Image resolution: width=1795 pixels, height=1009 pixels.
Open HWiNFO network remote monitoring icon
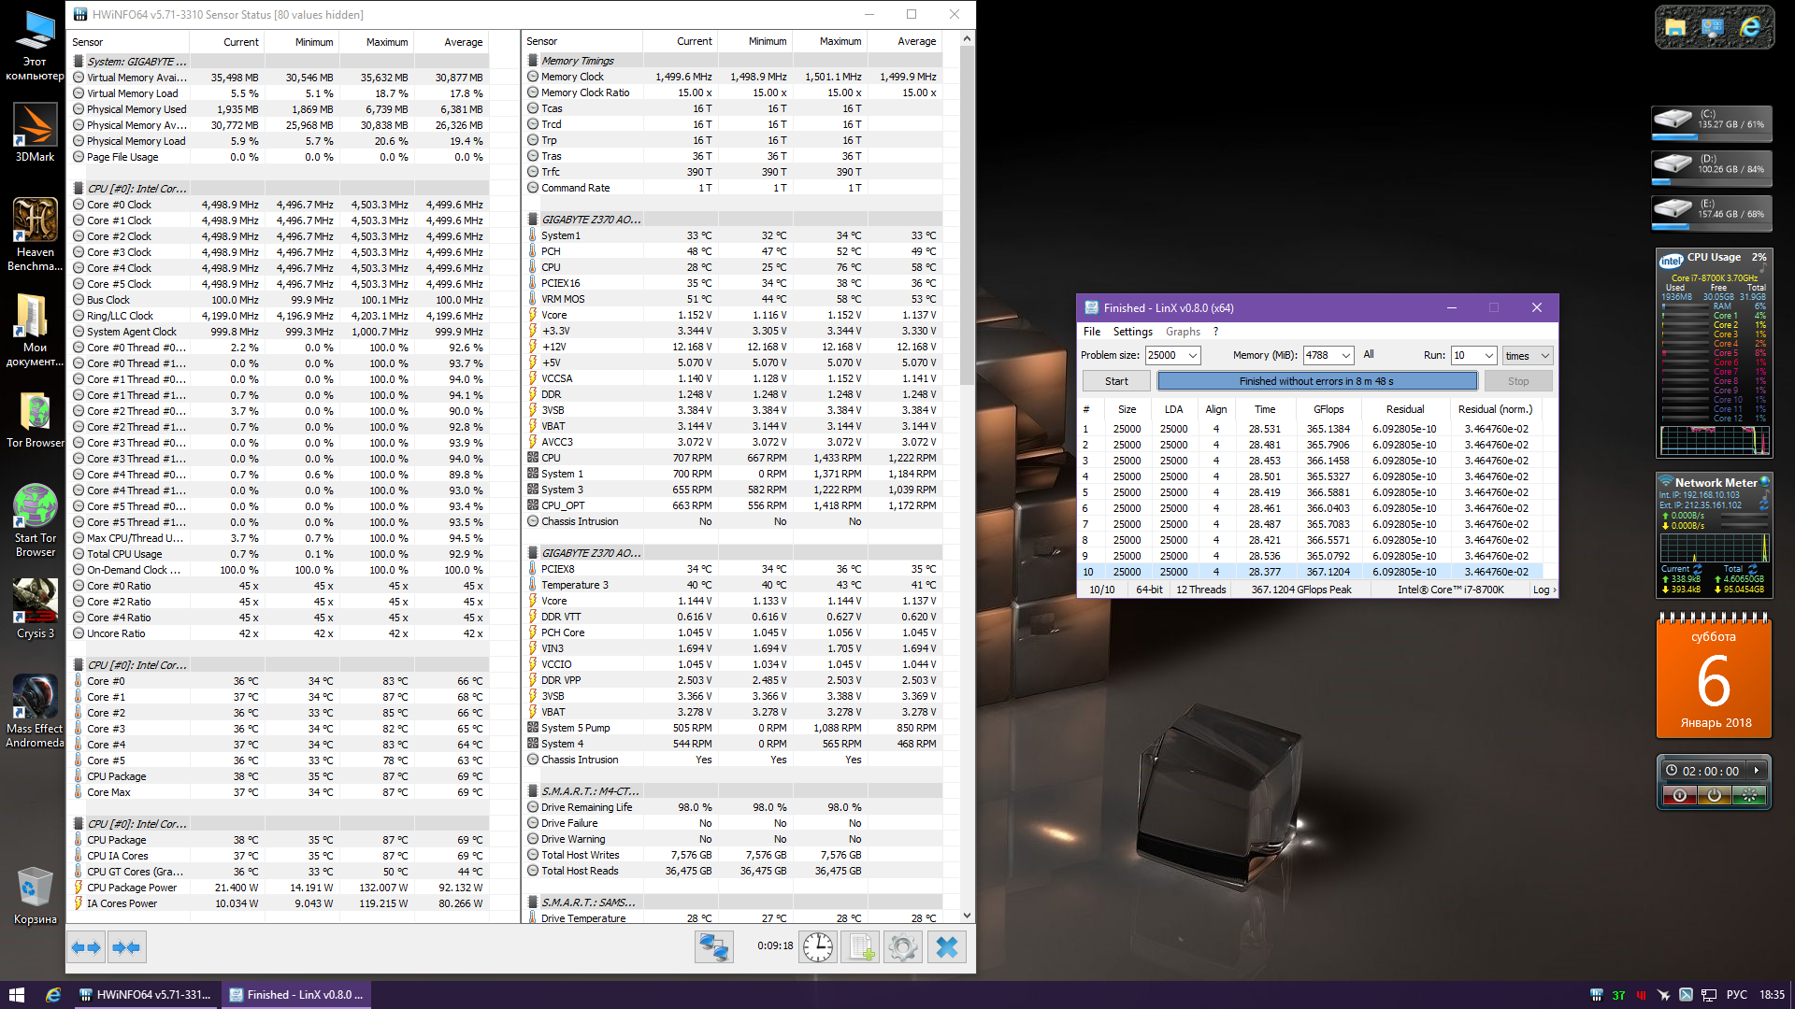point(714,947)
